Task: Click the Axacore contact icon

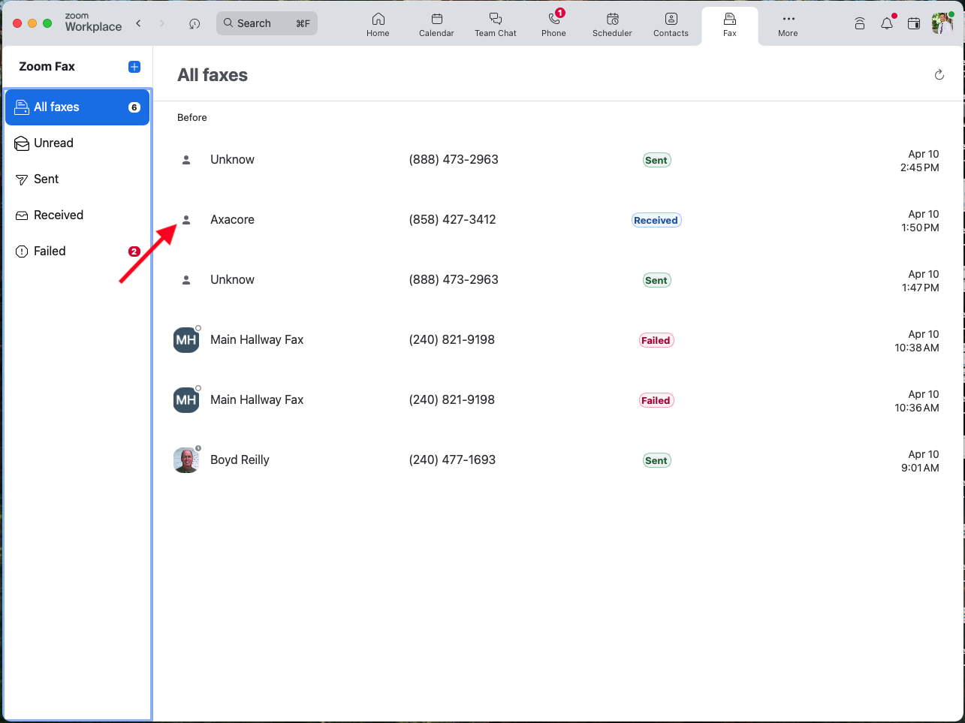Action: tap(186, 220)
